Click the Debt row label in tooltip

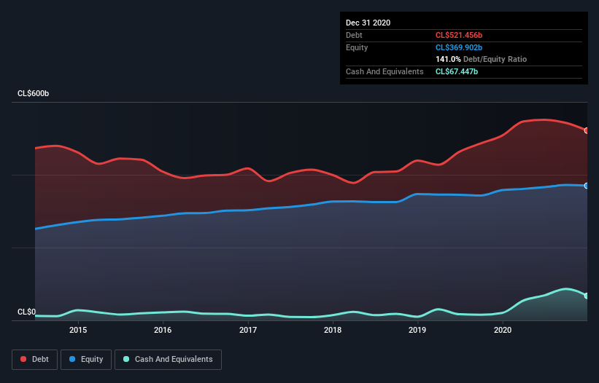(x=354, y=35)
